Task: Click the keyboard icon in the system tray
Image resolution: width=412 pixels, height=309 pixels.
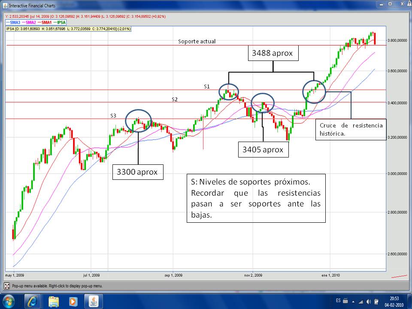Action: [345, 301]
